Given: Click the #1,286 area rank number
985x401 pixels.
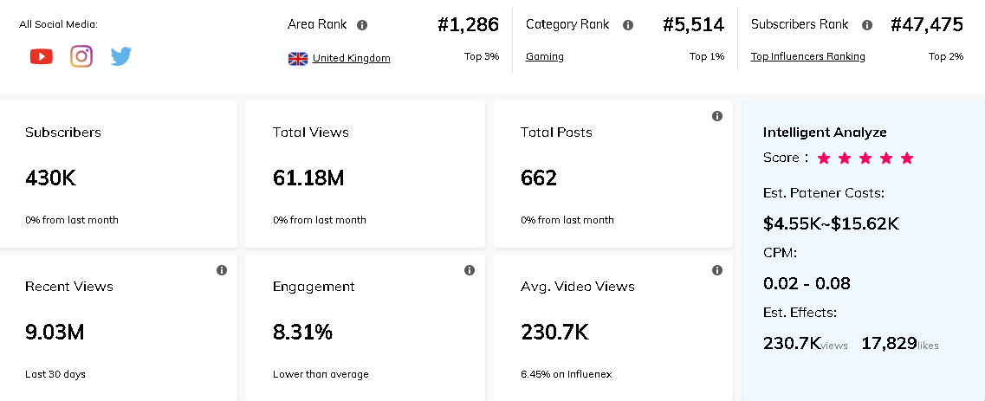Looking at the screenshot, I should click(x=468, y=25).
